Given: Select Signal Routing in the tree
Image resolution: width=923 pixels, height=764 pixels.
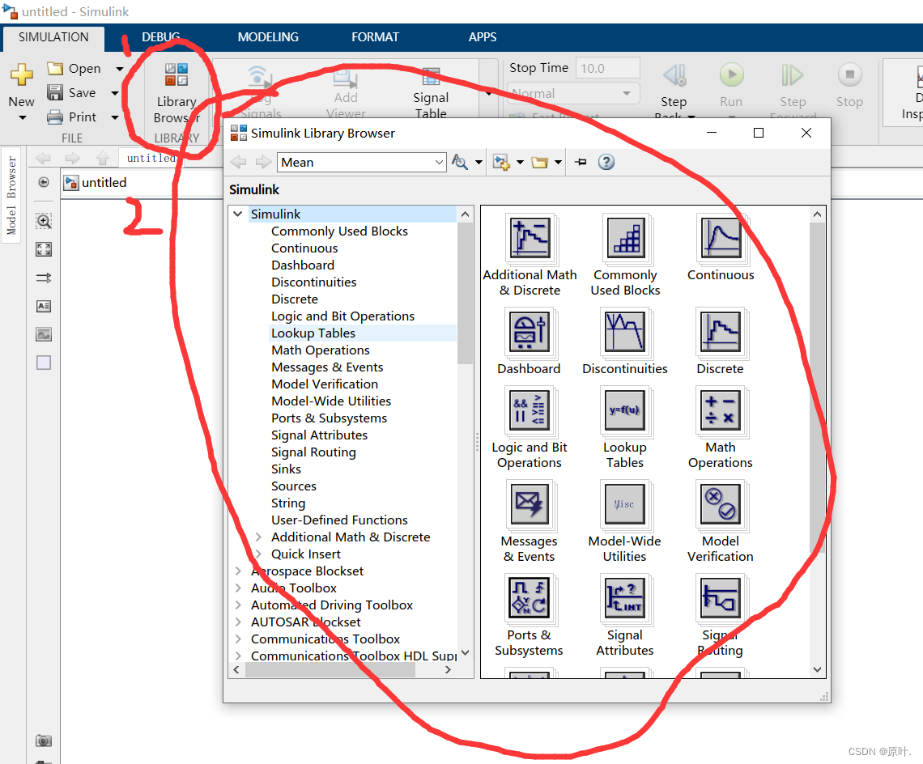Looking at the screenshot, I should [x=313, y=452].
